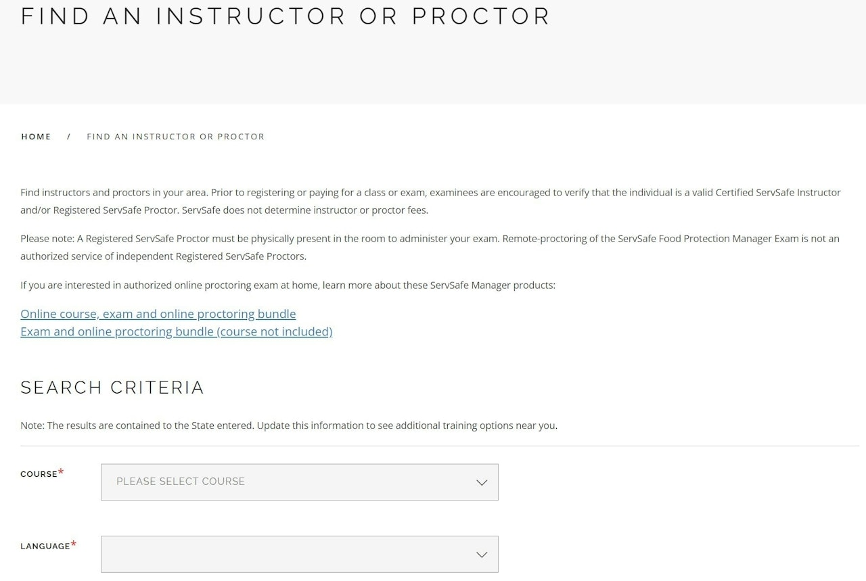This screenshot has width=866, height=581.
Task: Click the Home breadcrumb link
Action: pyautogui.click(x=36, y=137)
